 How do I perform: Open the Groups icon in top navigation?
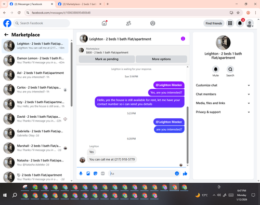coord(153,23)
